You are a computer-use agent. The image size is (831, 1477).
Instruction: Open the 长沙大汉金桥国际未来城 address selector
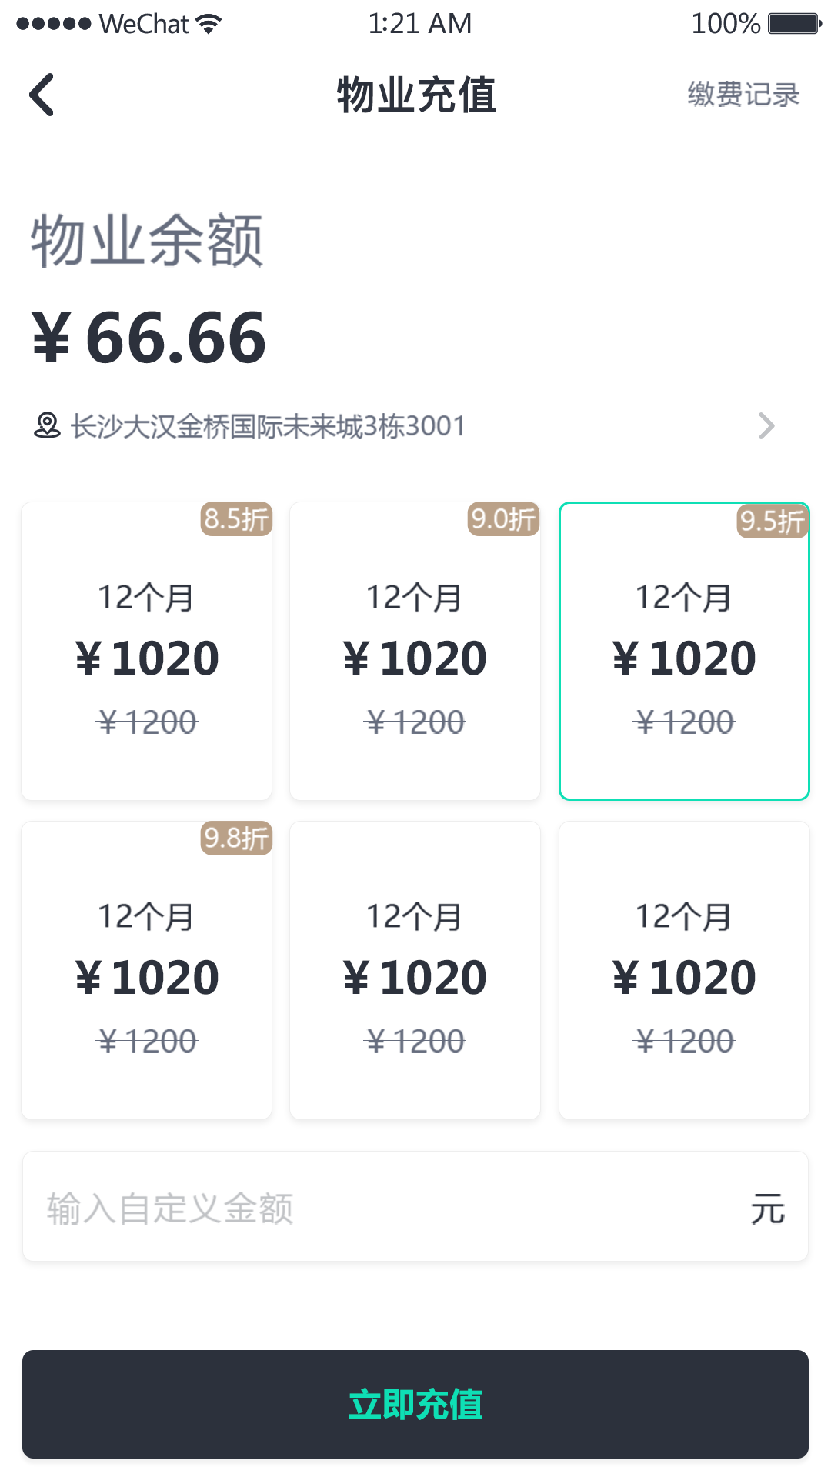point(268,426)
